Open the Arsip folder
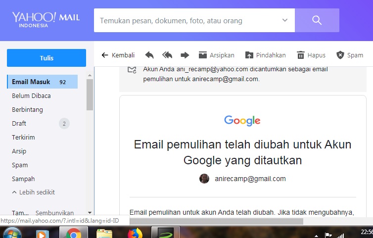 (19, 151)
